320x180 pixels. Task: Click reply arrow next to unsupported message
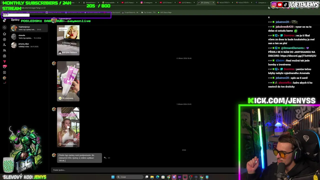click(105, 158)
